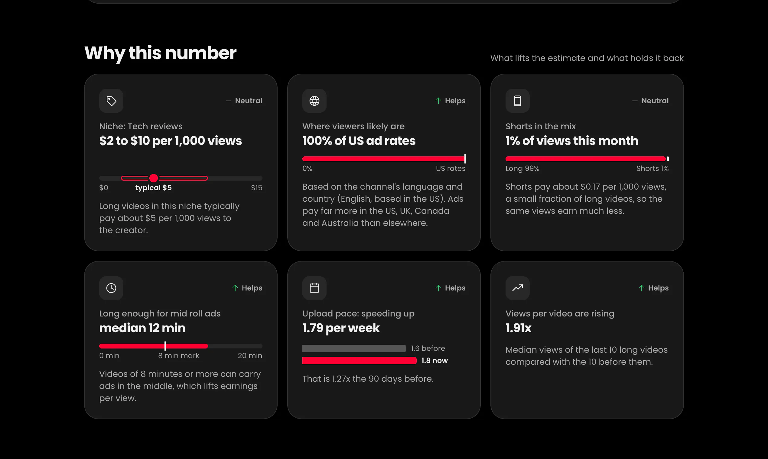Image resolution: width=768 pixels, height=459 pixels.
Task: Click the price tag icon on Niche card
Action: coord(111,101)
